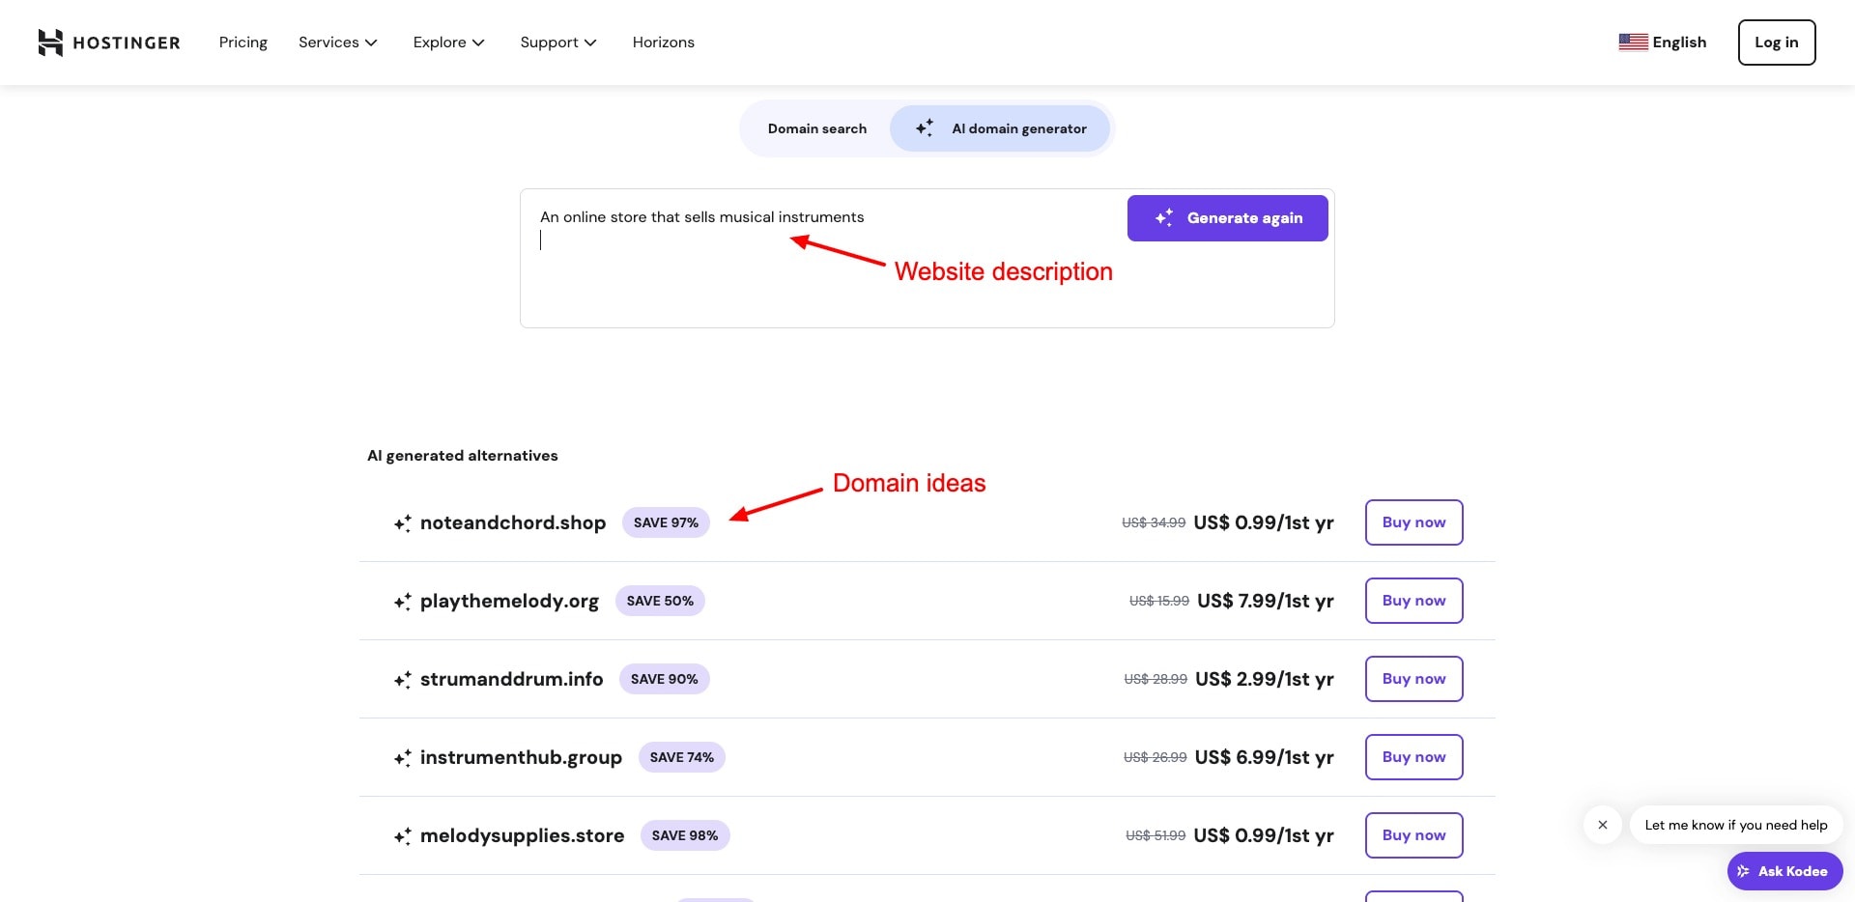Click the Hostinger logo icon

pyautogui.click(x=50, y=42)
